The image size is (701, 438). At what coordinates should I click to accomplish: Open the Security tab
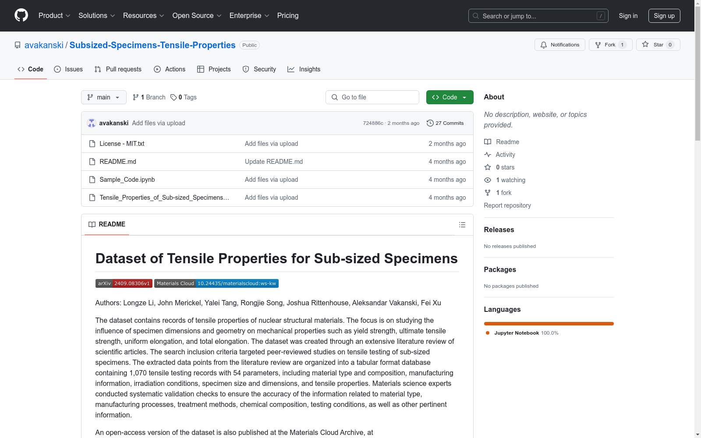tap(259, 69)
